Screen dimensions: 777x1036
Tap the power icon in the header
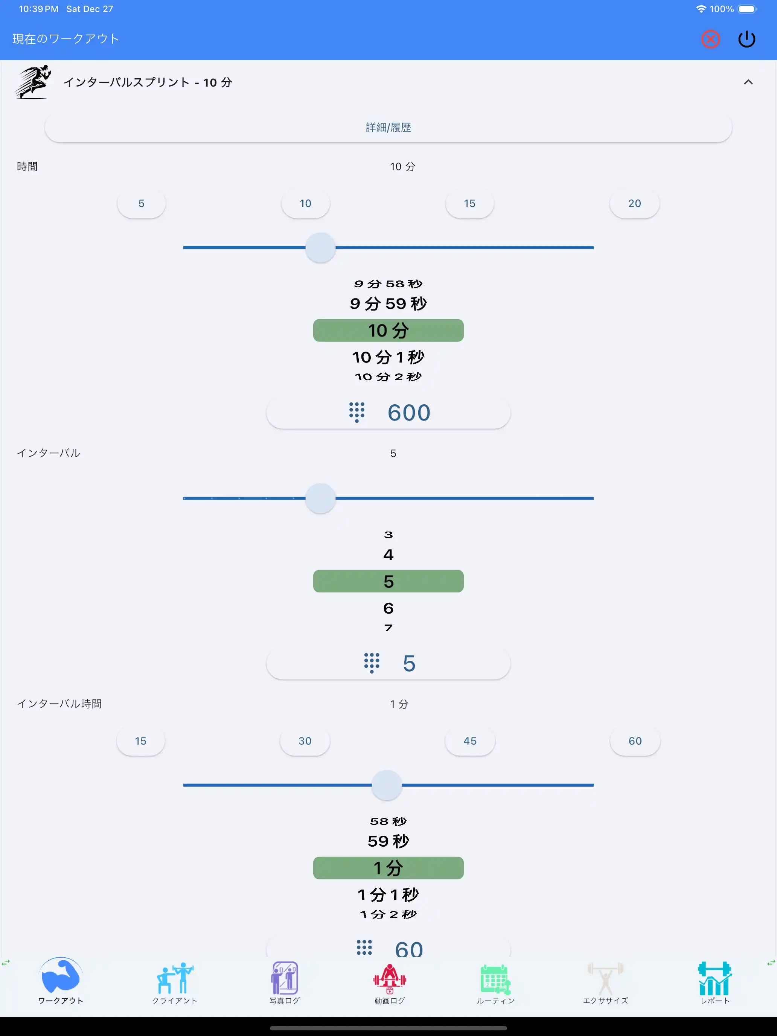click(x=747, y=40)
